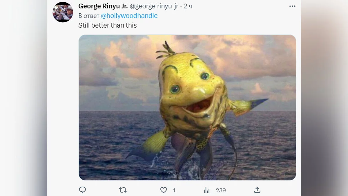Image resolution: width=348 pixels, height=196 pixels.
Task: Click the @george_rinyu_jr handle
Action: [154, 6]
